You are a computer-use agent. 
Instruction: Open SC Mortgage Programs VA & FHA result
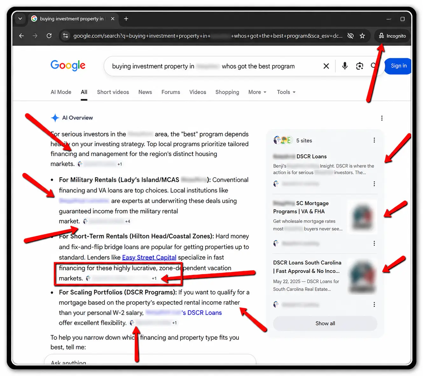[301, 207]
